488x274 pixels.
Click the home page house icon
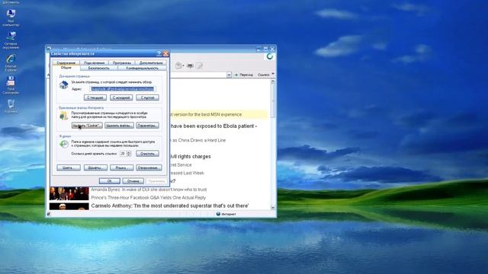[64, 84]
